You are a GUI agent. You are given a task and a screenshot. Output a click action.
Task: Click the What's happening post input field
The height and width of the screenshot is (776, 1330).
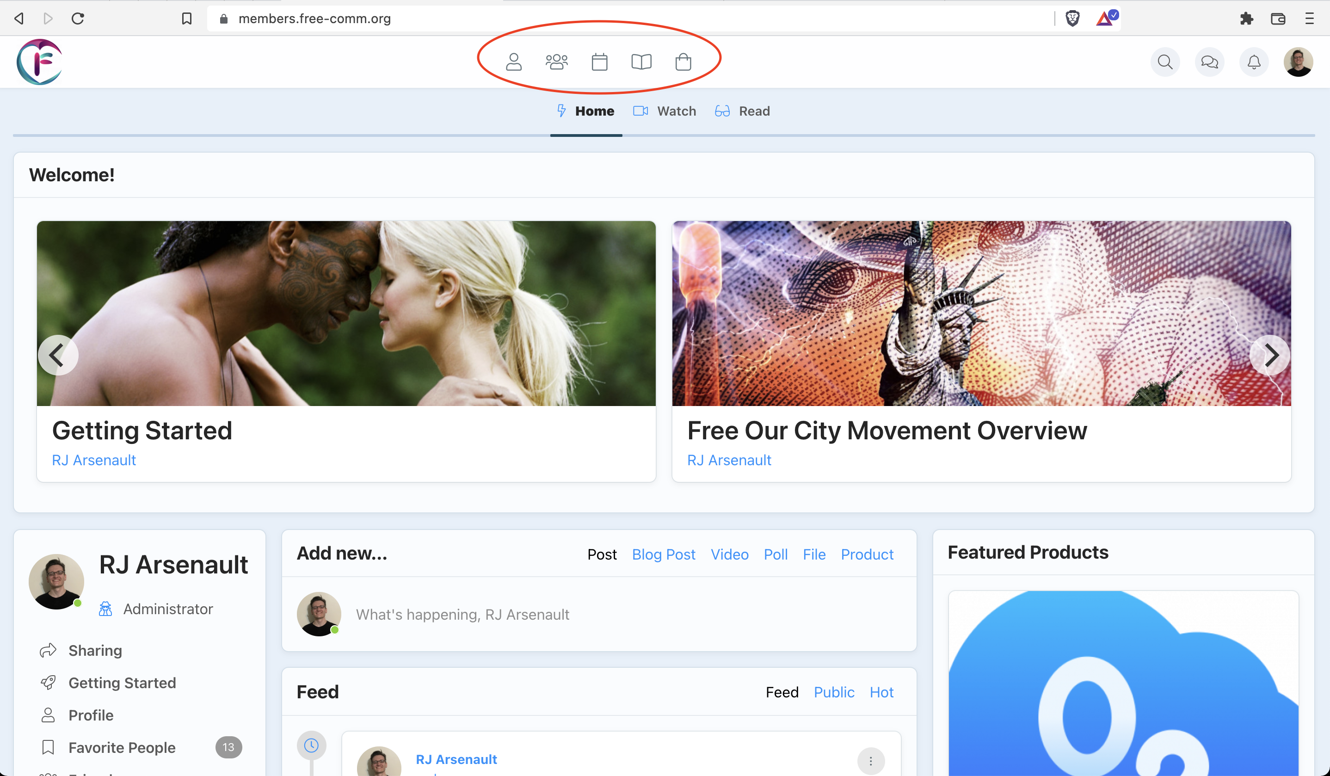[462, 615]
